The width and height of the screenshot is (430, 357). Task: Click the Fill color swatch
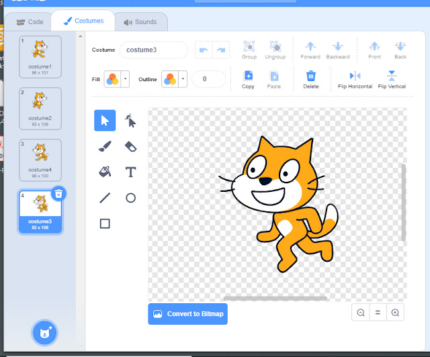112,79
